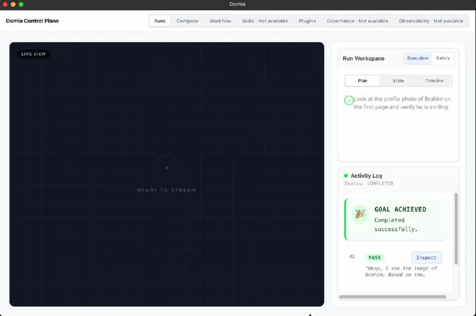
Task: Click the LIVE VIEW badge
Action: (x=33, y=54)
